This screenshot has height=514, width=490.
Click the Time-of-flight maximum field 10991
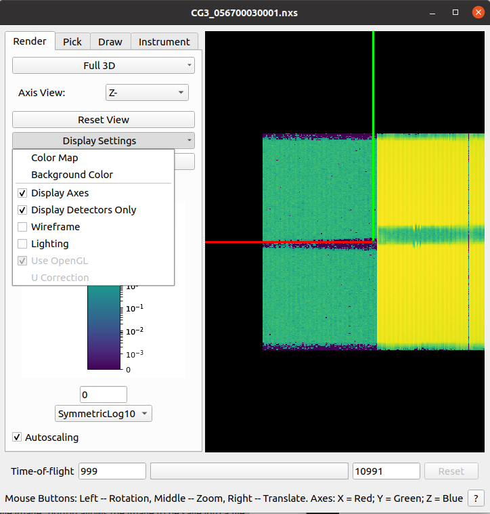[386, 471]
